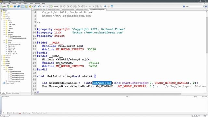Click the terminal window icon in toolbar
The height and width of the screenshot is (117, 208).
(x=112, y=6)
